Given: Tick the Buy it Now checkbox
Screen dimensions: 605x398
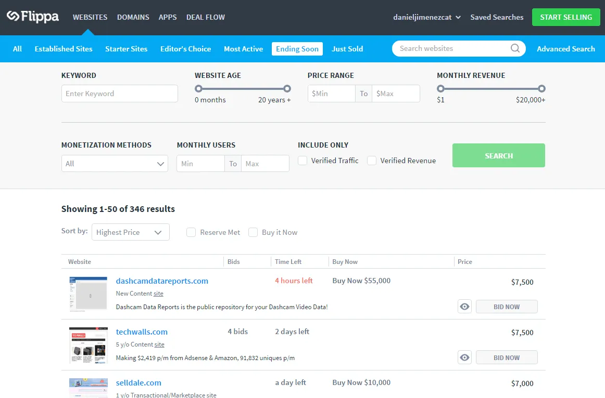Looking at the screenshot, I should [253, 232].
